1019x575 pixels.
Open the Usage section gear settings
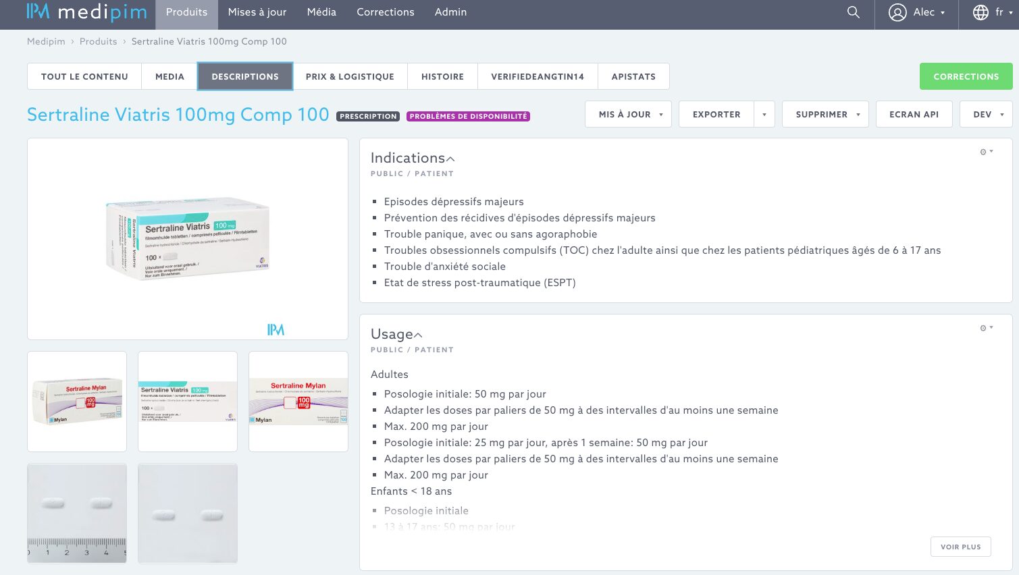coord(986,328)
